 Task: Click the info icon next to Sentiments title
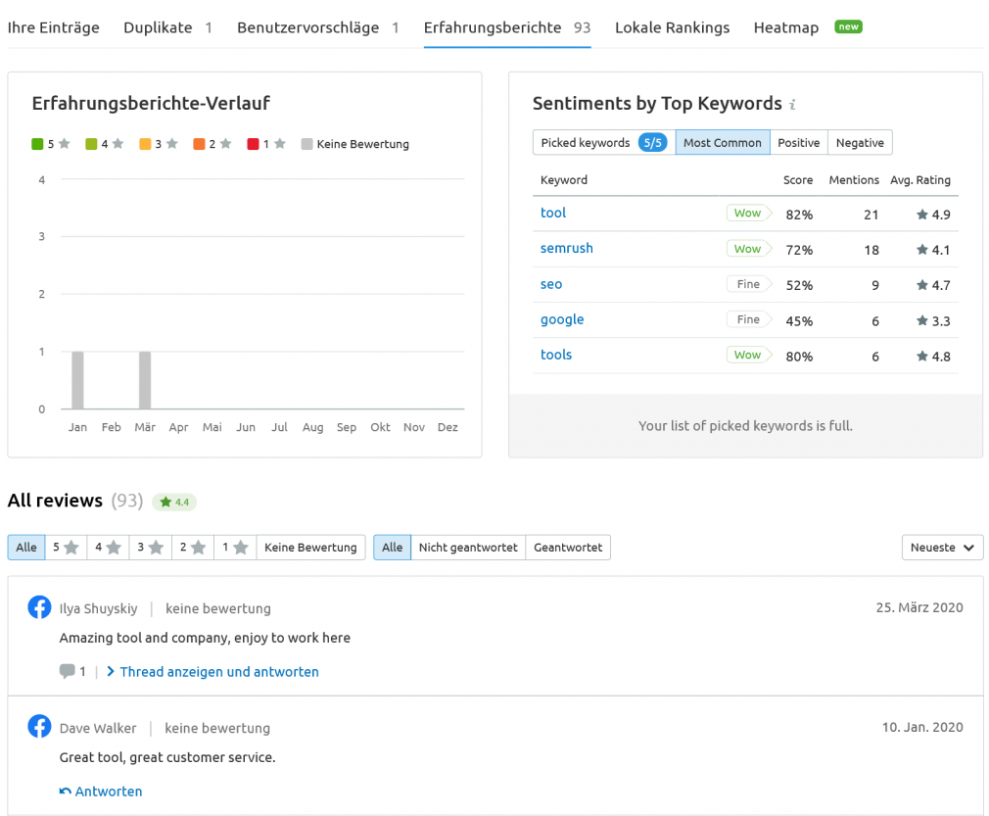793,104
